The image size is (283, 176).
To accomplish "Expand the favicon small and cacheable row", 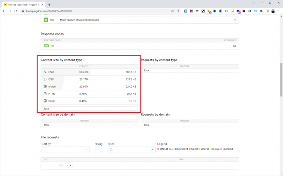I will [235, 20].
